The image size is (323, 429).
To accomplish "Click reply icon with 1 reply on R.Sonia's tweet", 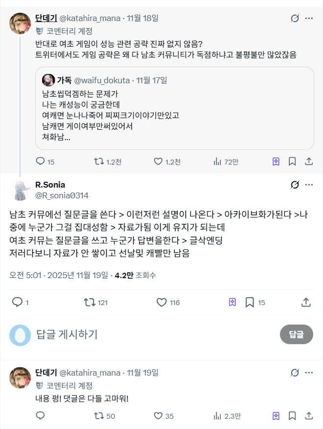I will (17, 303).
